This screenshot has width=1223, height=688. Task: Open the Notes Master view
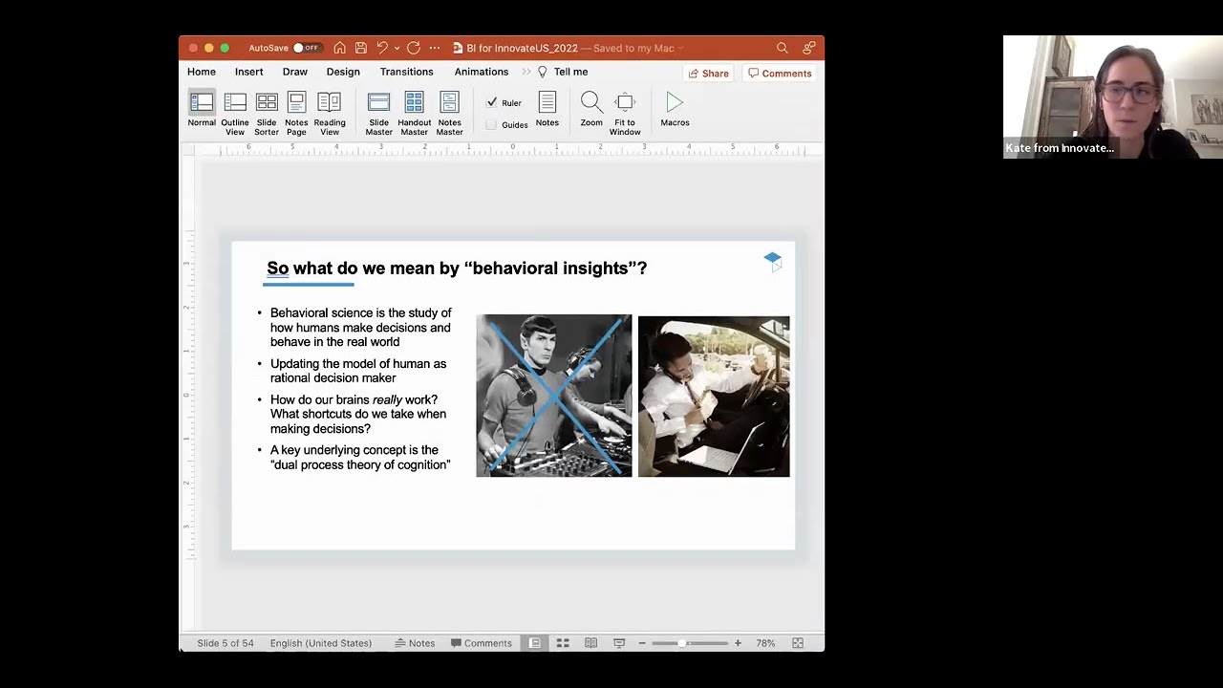click(449, 114)
